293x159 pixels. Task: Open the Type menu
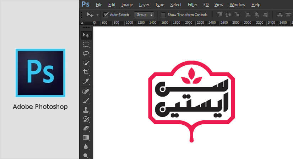[x=159, y=5]
